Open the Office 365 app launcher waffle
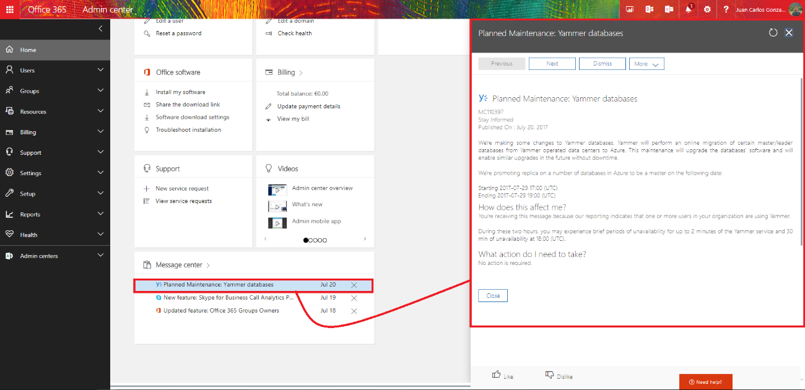805x390 pixels. tap(9, 9)
